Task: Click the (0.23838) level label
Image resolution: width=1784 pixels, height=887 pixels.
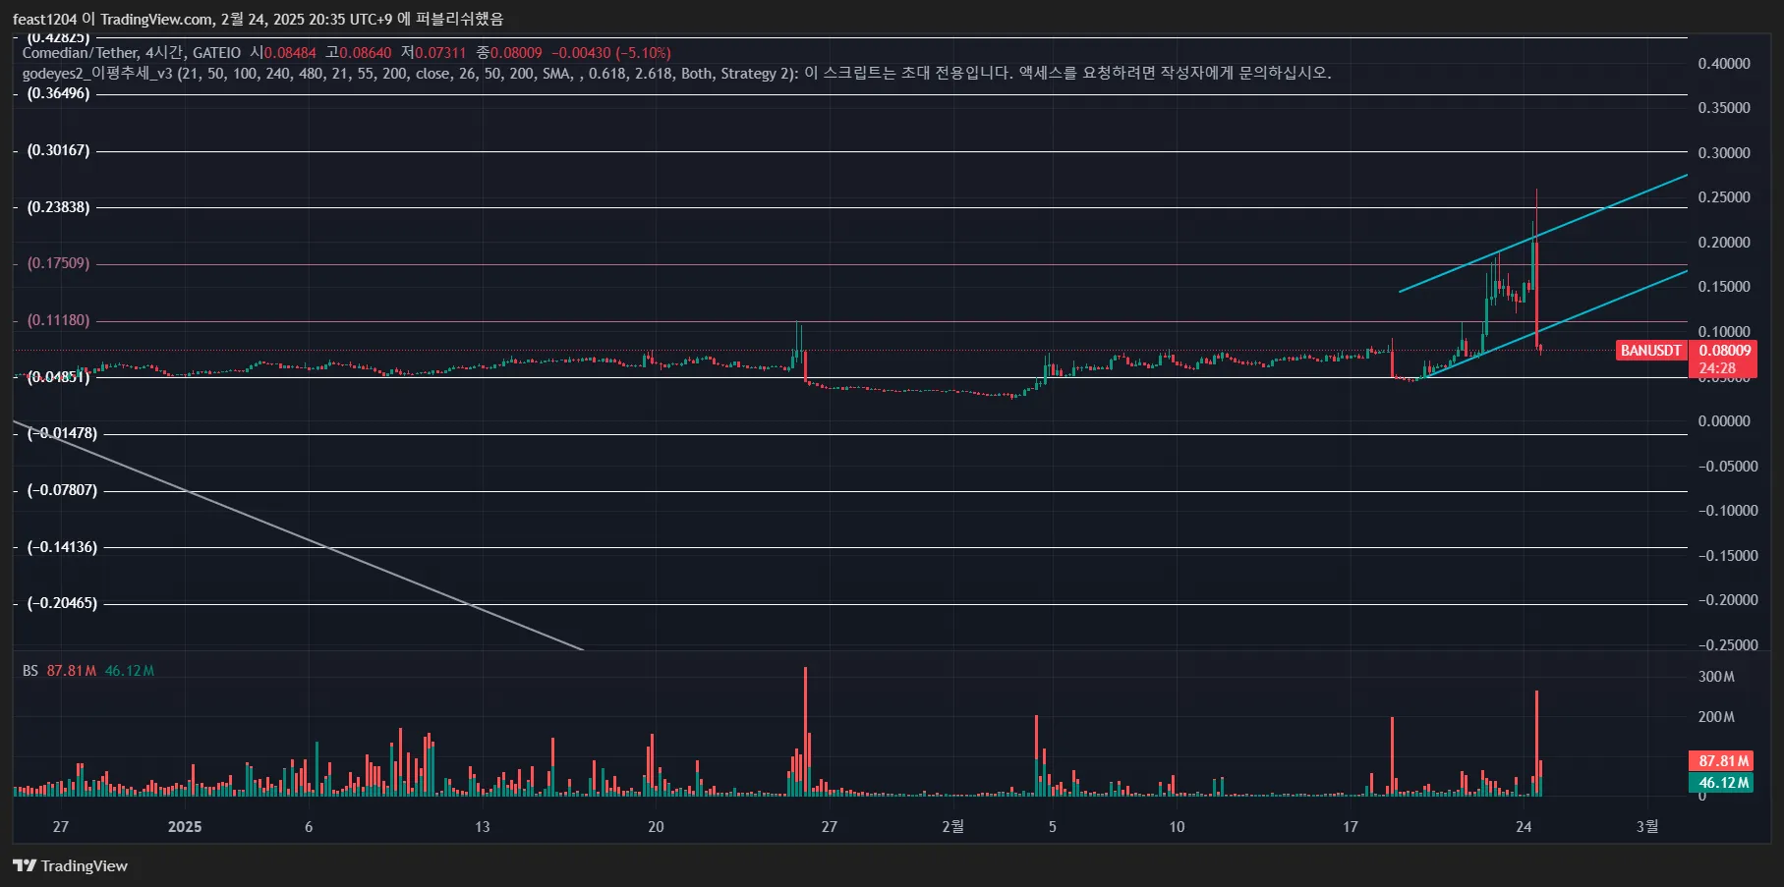Action: (58, 207)
